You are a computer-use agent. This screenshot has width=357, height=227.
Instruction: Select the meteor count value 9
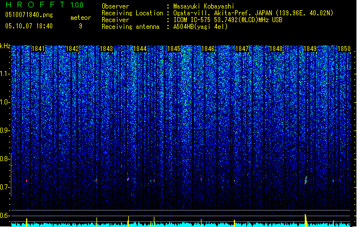click(x=81, y=26)
